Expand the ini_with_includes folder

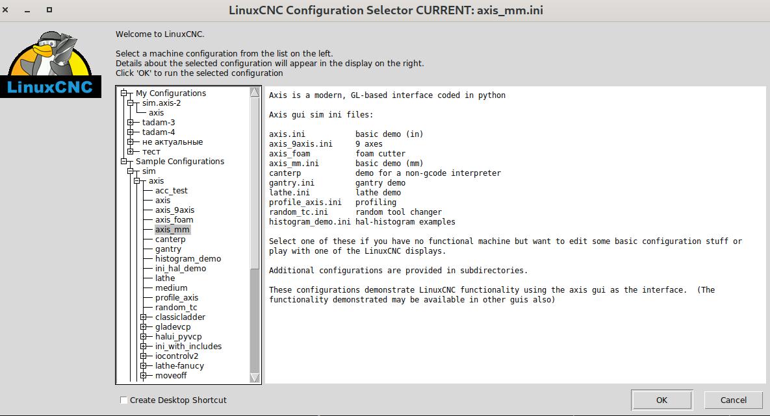pos(144,347)
